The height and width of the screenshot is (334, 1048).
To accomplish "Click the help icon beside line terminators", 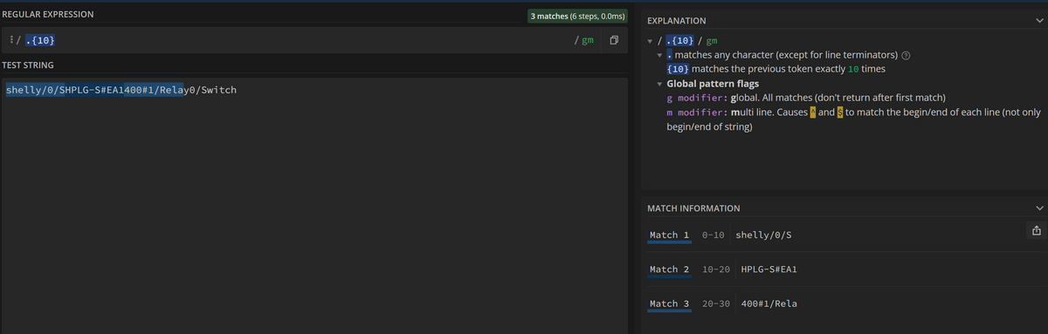I will click(906, 55).
